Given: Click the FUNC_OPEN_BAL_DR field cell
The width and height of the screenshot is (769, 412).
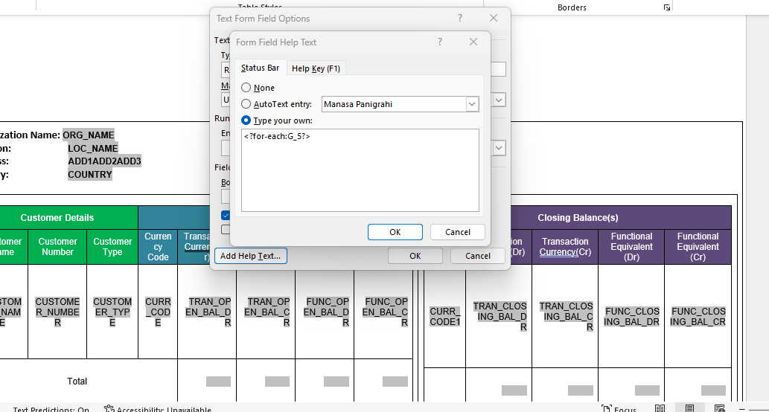Looking at the screenshot, I should pyautogui.click(x=325, y=312).
